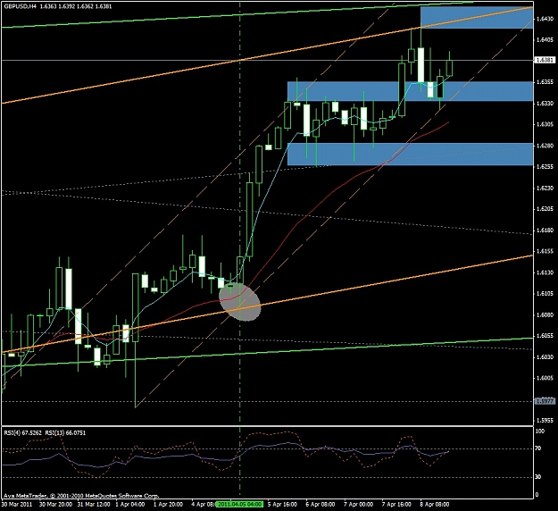Screen dimensions: 558x511
Task: Click the 1.6030 price axis label
Action: point(545,357)
